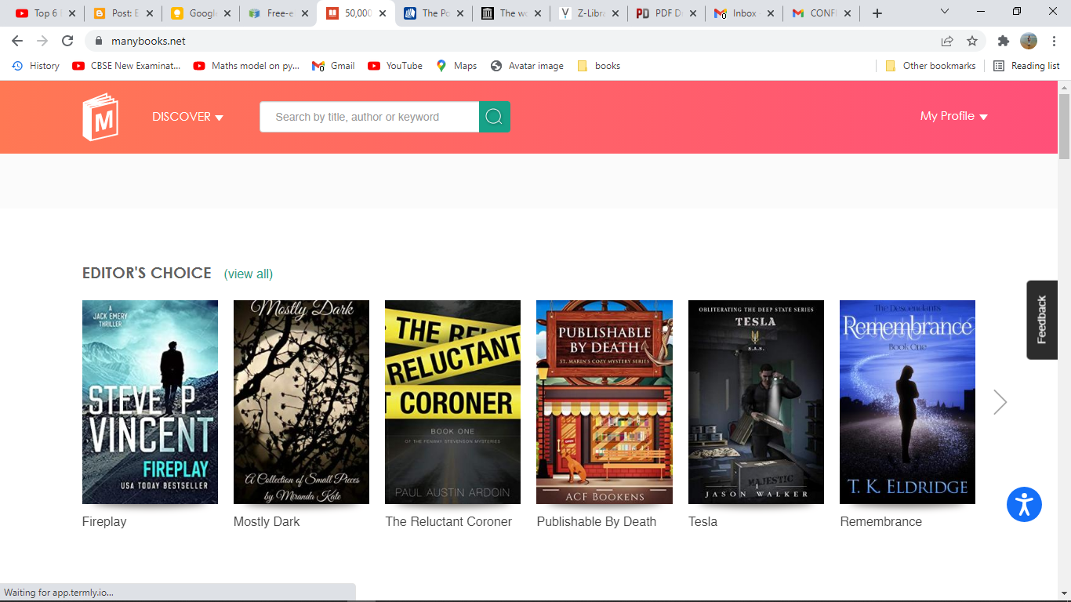Image resolution: width=1071 pixels, height=602 pixels.
Task: Click the Editor's Choice view all link
Action: click(249, 274)
